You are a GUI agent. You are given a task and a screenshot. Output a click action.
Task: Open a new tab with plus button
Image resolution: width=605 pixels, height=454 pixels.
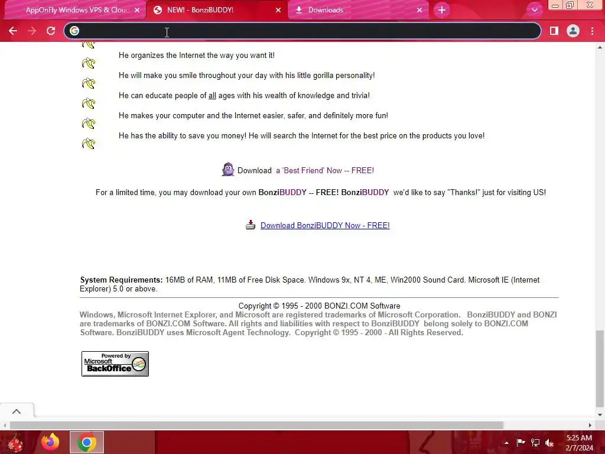click(442, 10)
